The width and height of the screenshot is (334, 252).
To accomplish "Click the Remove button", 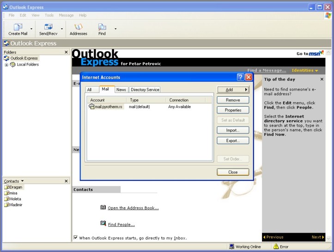I will coord(233,100).
